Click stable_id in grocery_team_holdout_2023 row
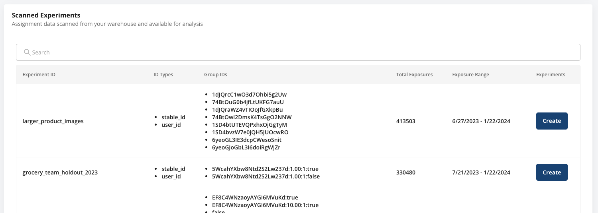Viewport: 598px width, 213px height. coord(173,169)
